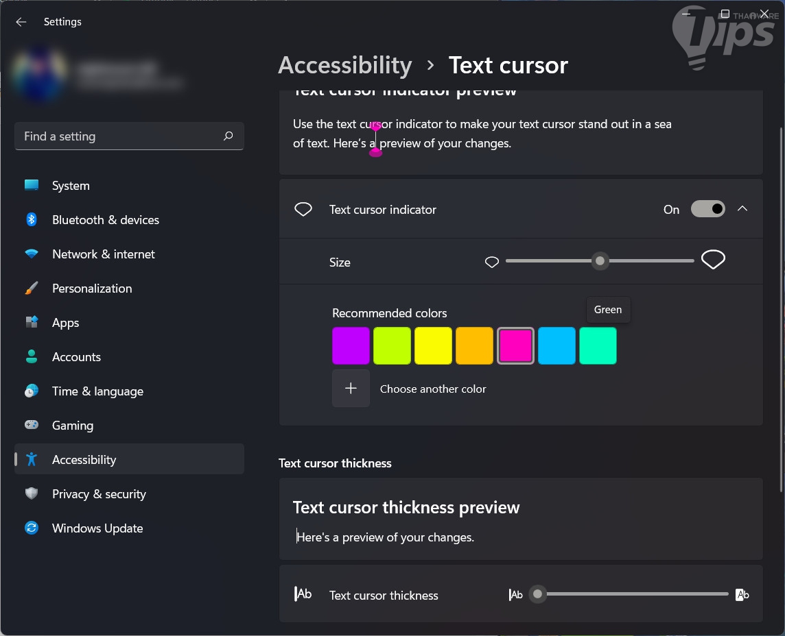This screenshot has height=636, width=785.
Task: Click the Bluetooth icon in sidebar
Action: [x=32, y=219]
